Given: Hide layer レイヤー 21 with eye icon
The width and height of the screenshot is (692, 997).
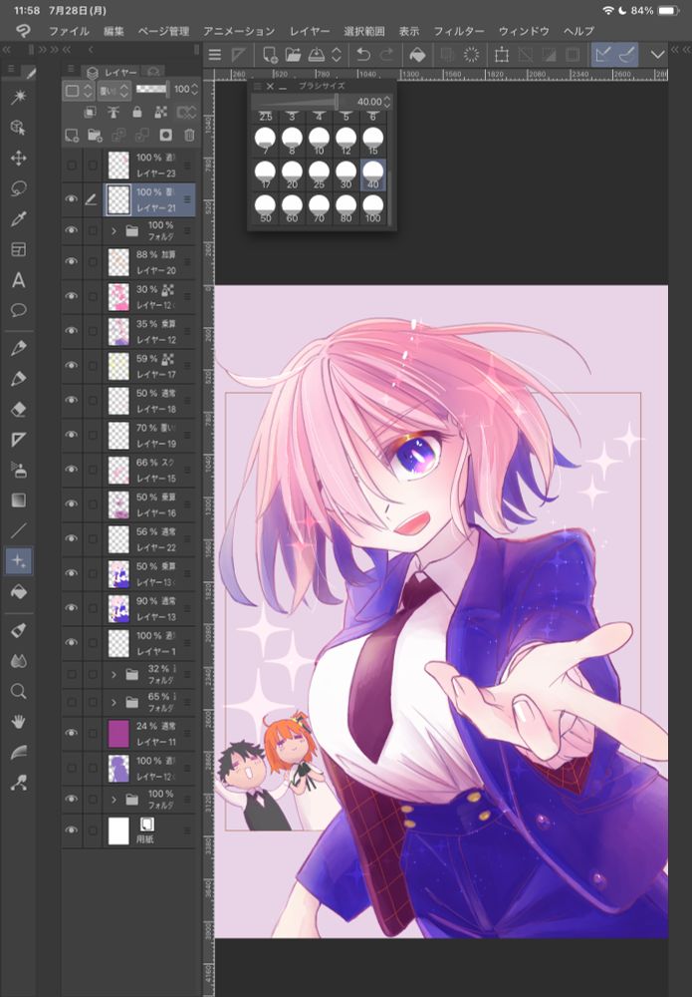Looking at the screenshot, I should pos(71,199).
